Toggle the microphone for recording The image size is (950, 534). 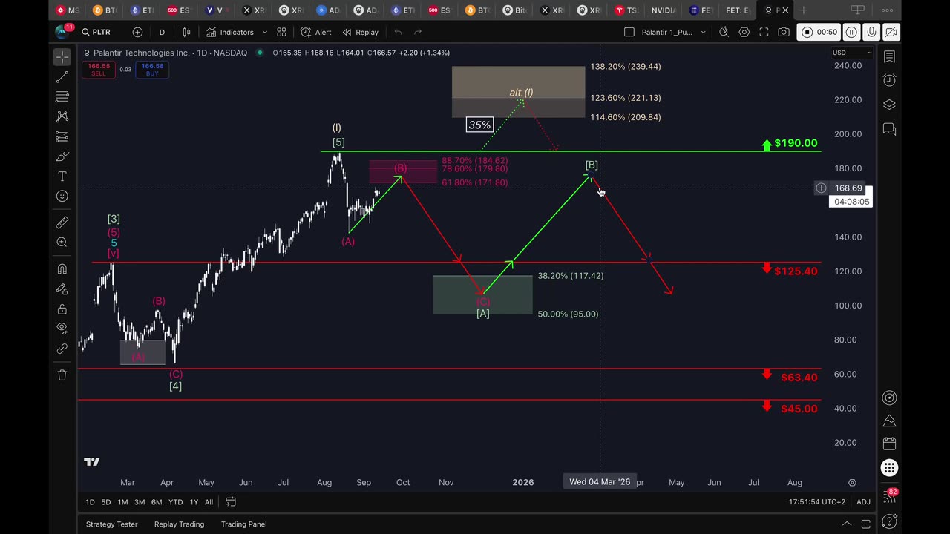tap(871, 32)
